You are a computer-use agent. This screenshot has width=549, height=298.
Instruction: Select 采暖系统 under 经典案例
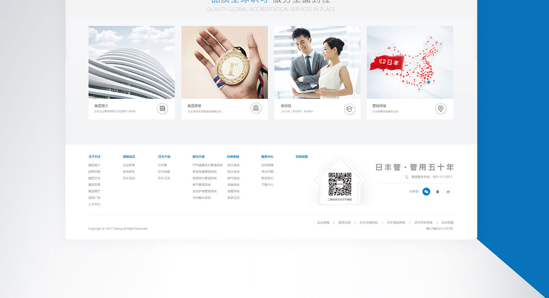point(233,185)
